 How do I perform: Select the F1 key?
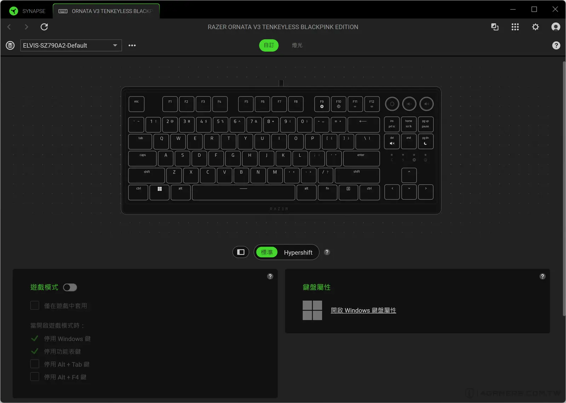pos(170,104)
